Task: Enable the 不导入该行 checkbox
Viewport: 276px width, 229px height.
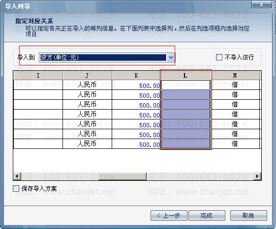Action: [219, 57]
